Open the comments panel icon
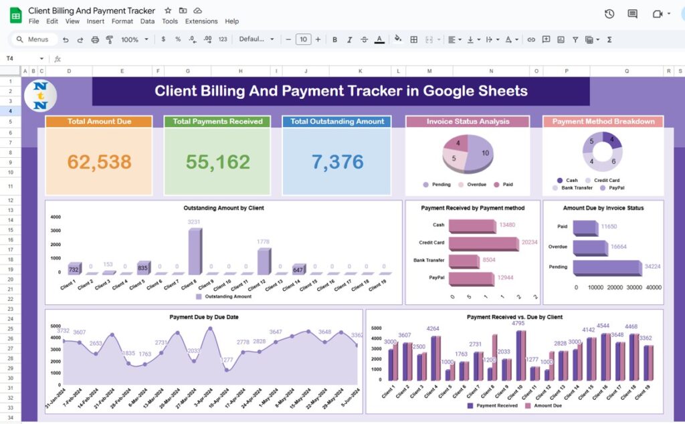This screenshot has width=685, height=424. (x=632, y=14)
